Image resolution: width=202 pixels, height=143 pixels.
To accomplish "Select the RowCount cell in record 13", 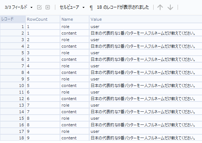I will tap(43, 105).
